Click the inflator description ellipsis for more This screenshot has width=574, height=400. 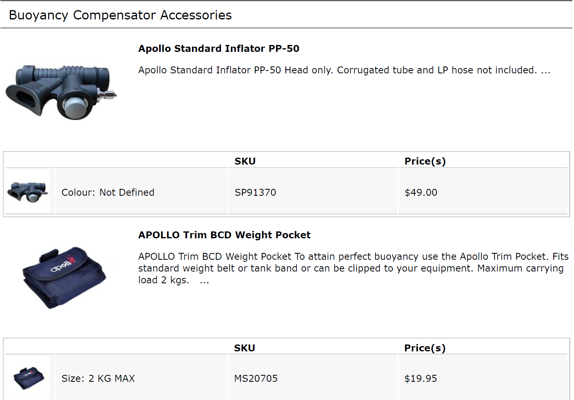click(546, 71)
